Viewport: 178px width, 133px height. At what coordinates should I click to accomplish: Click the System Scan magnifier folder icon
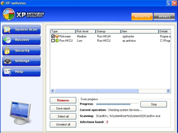click(7, 30)
